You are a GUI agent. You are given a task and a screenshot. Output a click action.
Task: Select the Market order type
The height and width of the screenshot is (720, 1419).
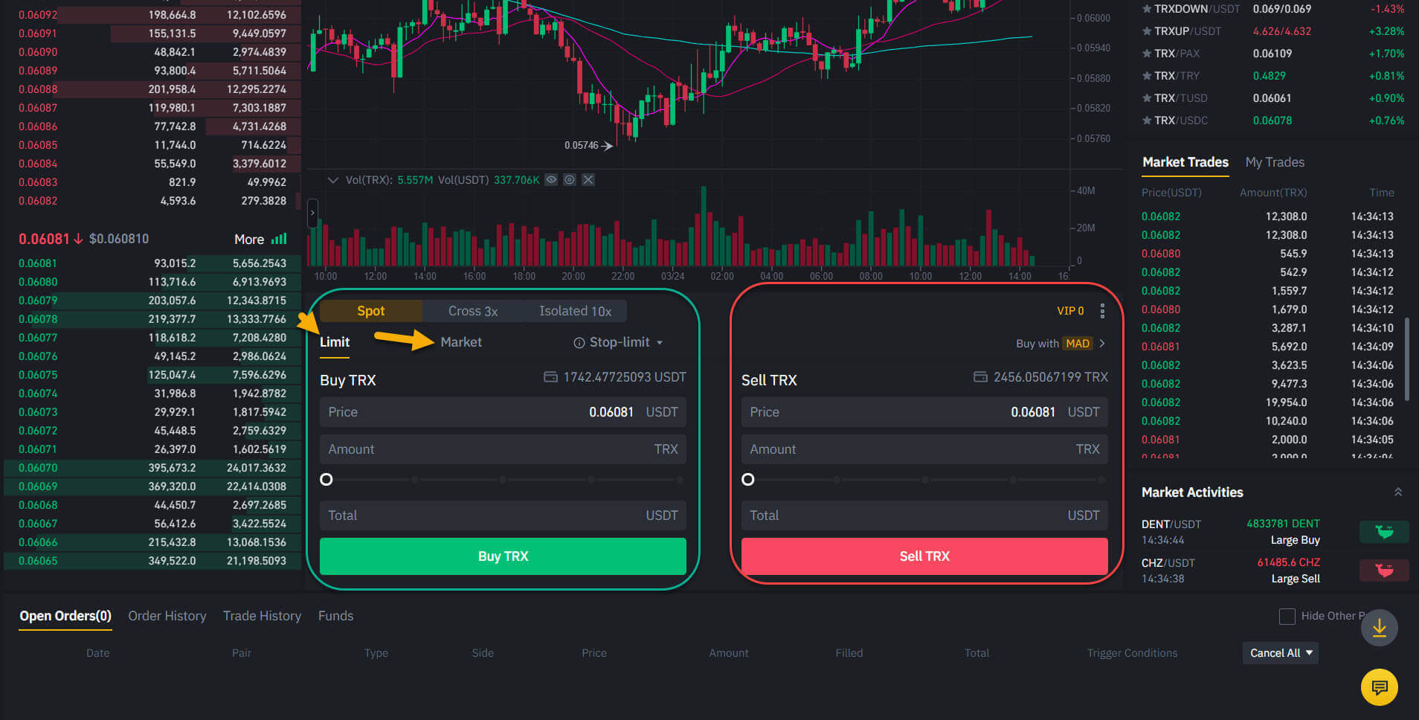tap(461, 342)
